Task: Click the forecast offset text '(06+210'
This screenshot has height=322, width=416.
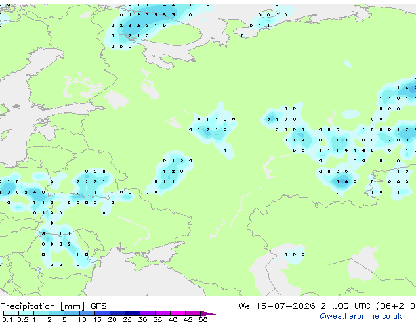Action: click(x=396, y=306)
